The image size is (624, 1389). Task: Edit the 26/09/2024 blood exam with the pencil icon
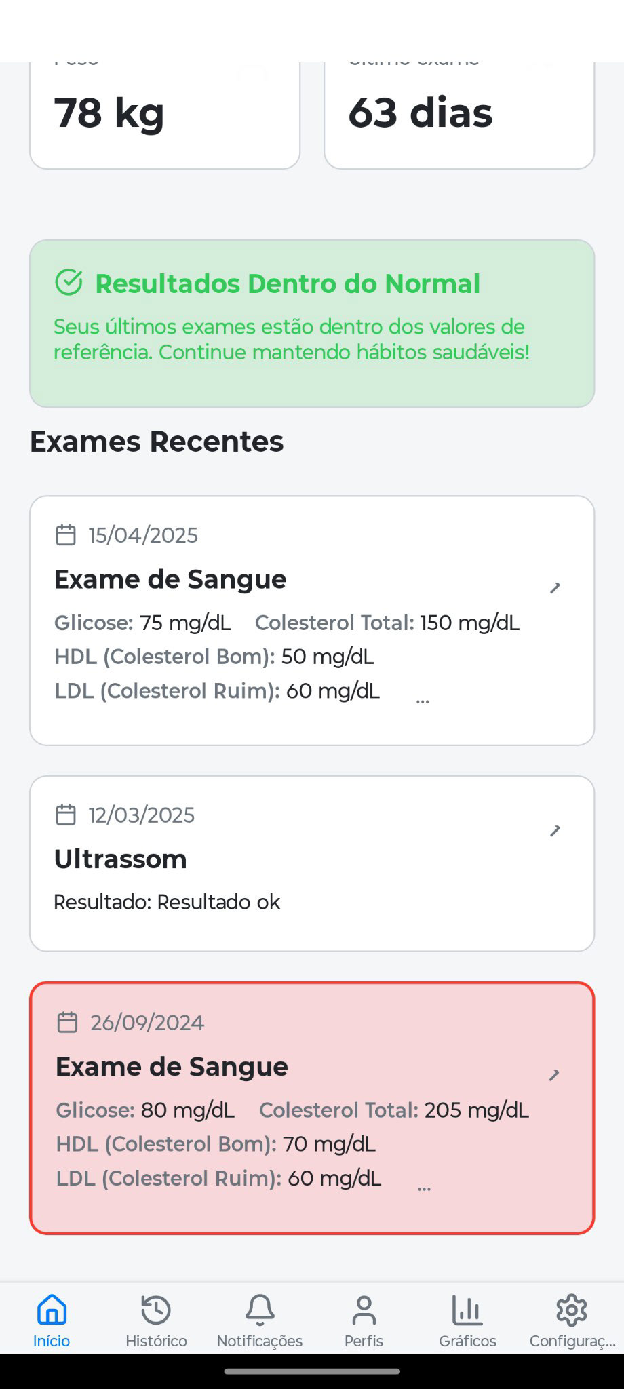pos(554,1074)
